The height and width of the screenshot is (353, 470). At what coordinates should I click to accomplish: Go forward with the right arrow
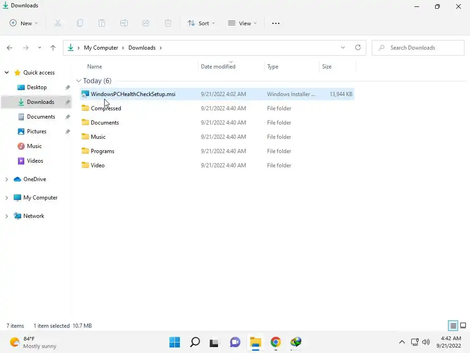tap(26, 48)
